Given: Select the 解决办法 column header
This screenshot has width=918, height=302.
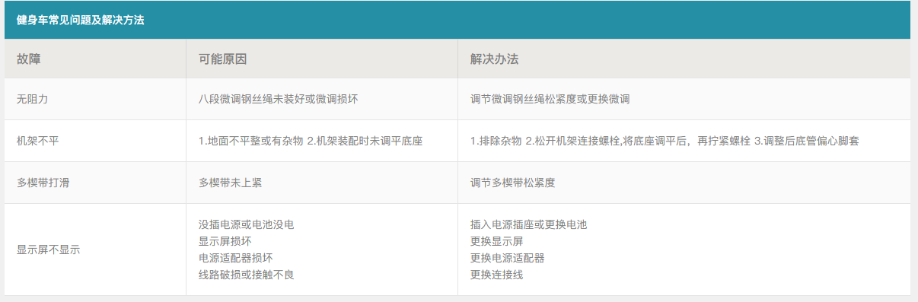Looking at the screenshot, I should pyautogui.click(x=684, y=59).
